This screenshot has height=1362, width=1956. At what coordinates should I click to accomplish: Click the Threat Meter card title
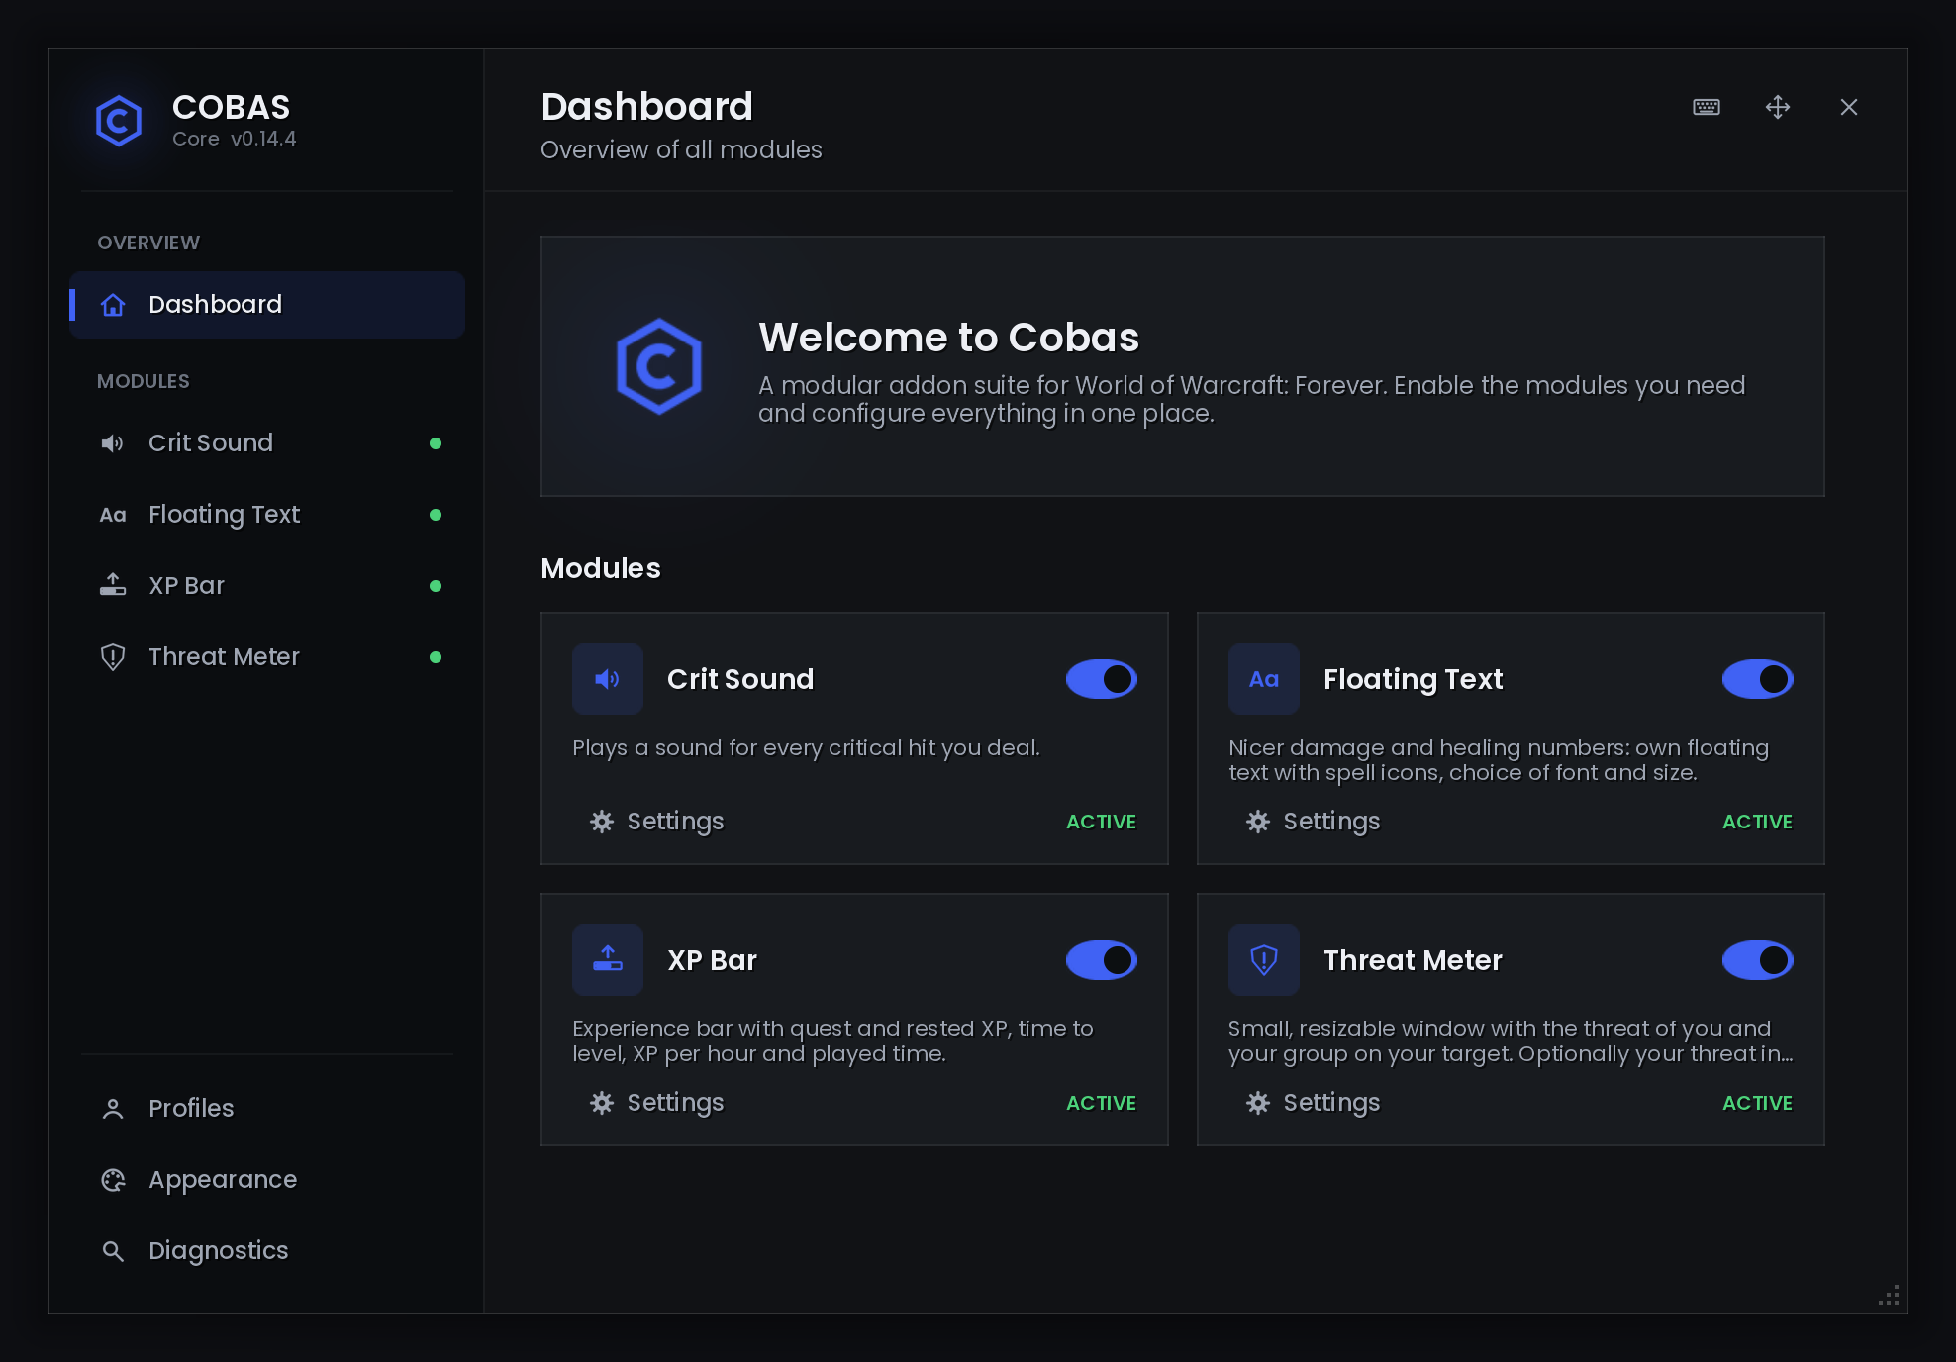pyautogui.click(x=1413, y=960)
